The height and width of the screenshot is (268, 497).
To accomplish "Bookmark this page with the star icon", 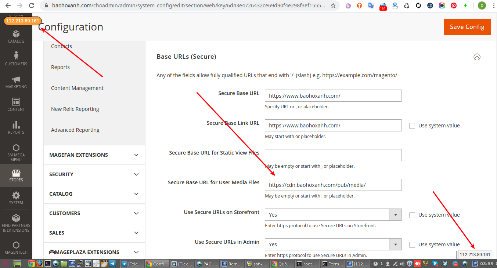I will click(333, 6).
